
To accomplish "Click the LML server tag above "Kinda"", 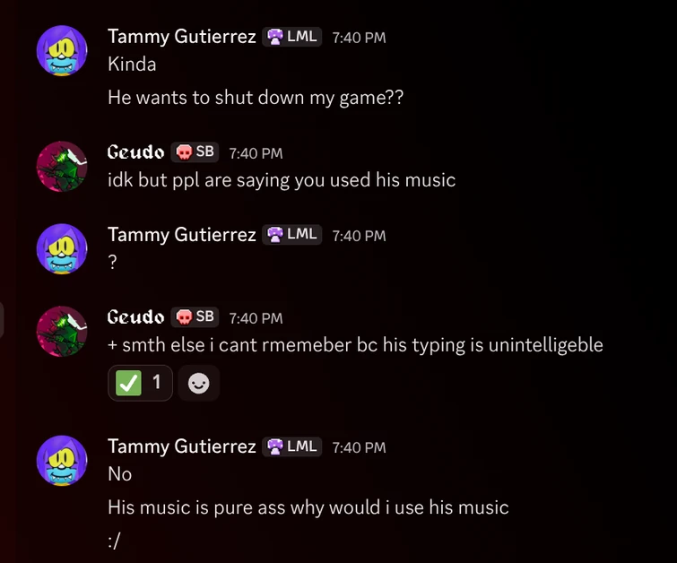I will point(293,37).
